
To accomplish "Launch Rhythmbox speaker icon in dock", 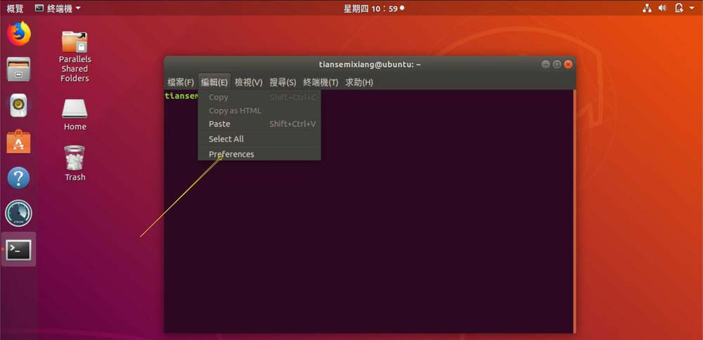I will [x=19, y=105].
